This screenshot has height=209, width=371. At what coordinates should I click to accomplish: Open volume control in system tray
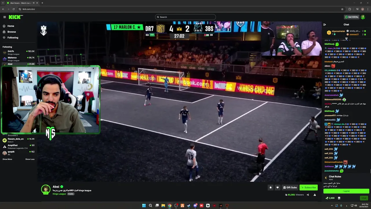click(356, 206)
